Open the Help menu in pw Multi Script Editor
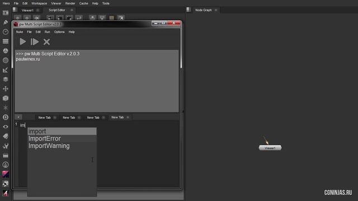Image resolution: width=358 pixels, height=201 pixels. (x=72, y=32)
